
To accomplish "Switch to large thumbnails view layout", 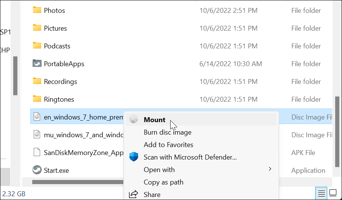I will click(x=333, y=194).
